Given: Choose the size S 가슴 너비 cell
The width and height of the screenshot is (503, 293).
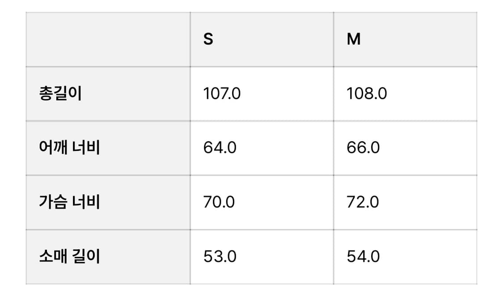Looking at the screenshot, I should click(x=262, y=202).
